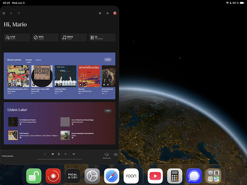Go forward with the right arrow
This screenshot has width=247, height=185.
pyautogui.click(x=19, y=13)
